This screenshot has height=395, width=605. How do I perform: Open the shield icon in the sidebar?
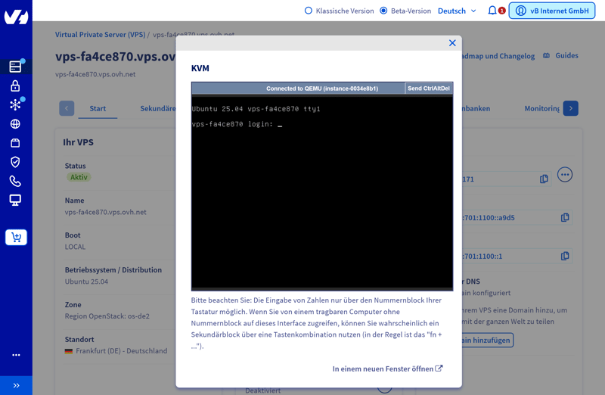click(x=15, y=162)
